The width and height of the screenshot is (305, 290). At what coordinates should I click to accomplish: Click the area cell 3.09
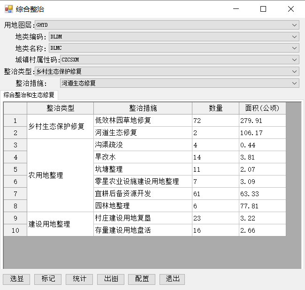[262, 182]
